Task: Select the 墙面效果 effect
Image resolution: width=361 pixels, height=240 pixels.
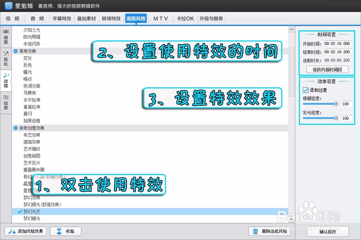Action: coord(32,142)
